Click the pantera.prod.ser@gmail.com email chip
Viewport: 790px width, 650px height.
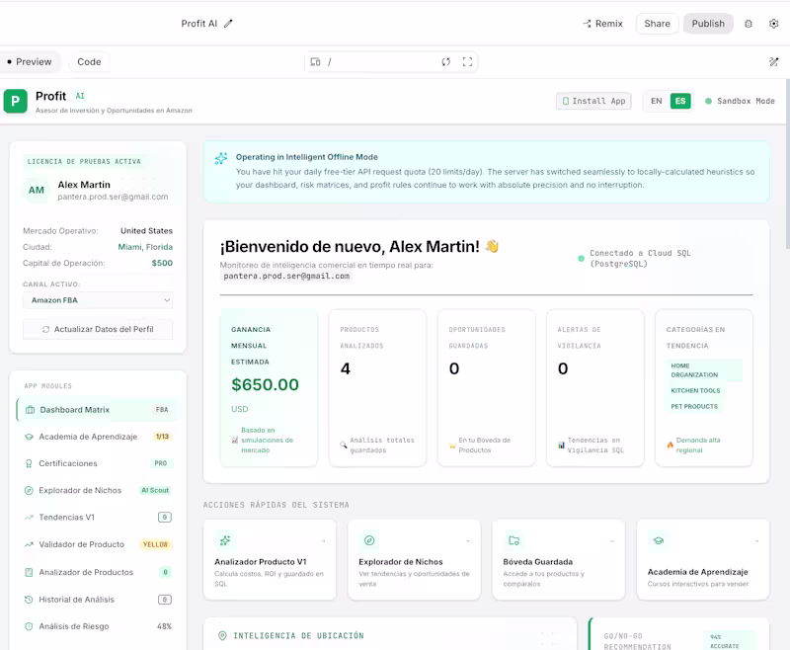point(286,277)
